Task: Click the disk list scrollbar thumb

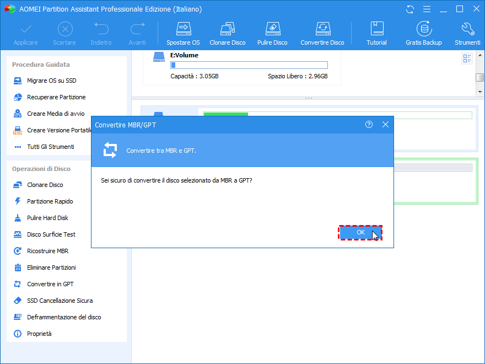Action: tap(479, 77)
